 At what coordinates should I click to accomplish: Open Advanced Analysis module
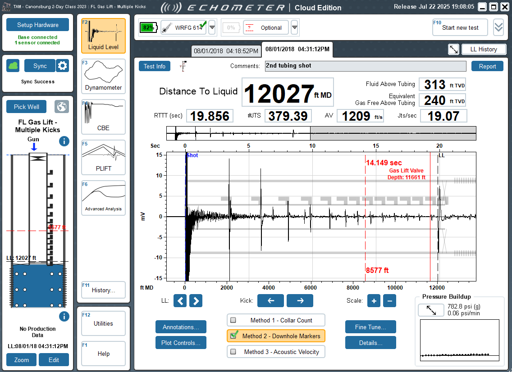pos(103,198)
